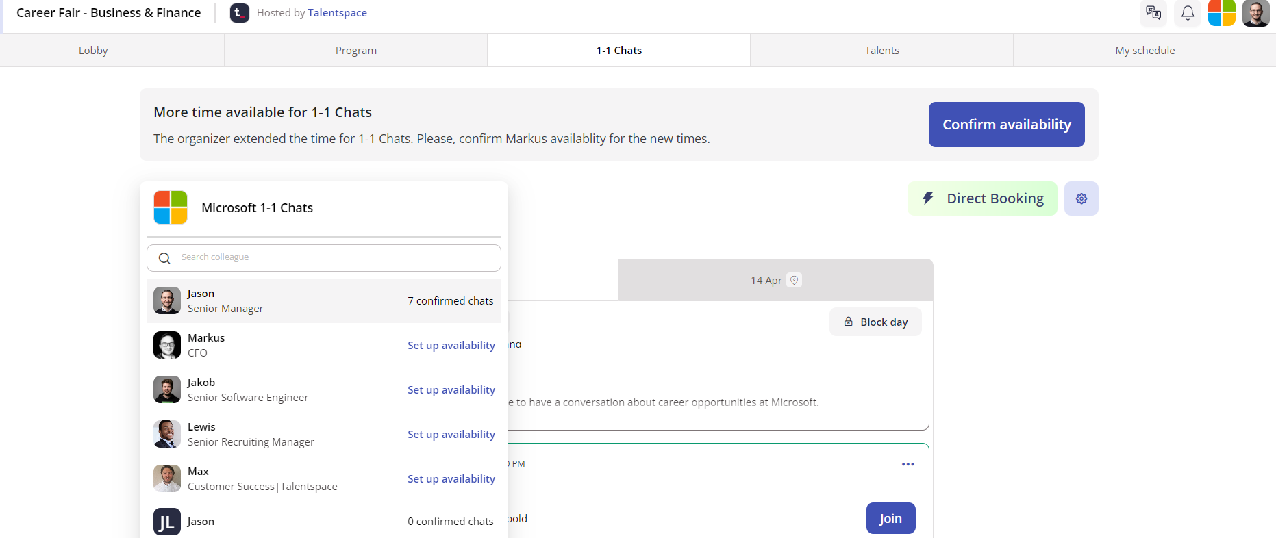The width and height of the screenshot is (1276, 538).
Task: Set up availability for Markus
Action: [x=451, y=345]
